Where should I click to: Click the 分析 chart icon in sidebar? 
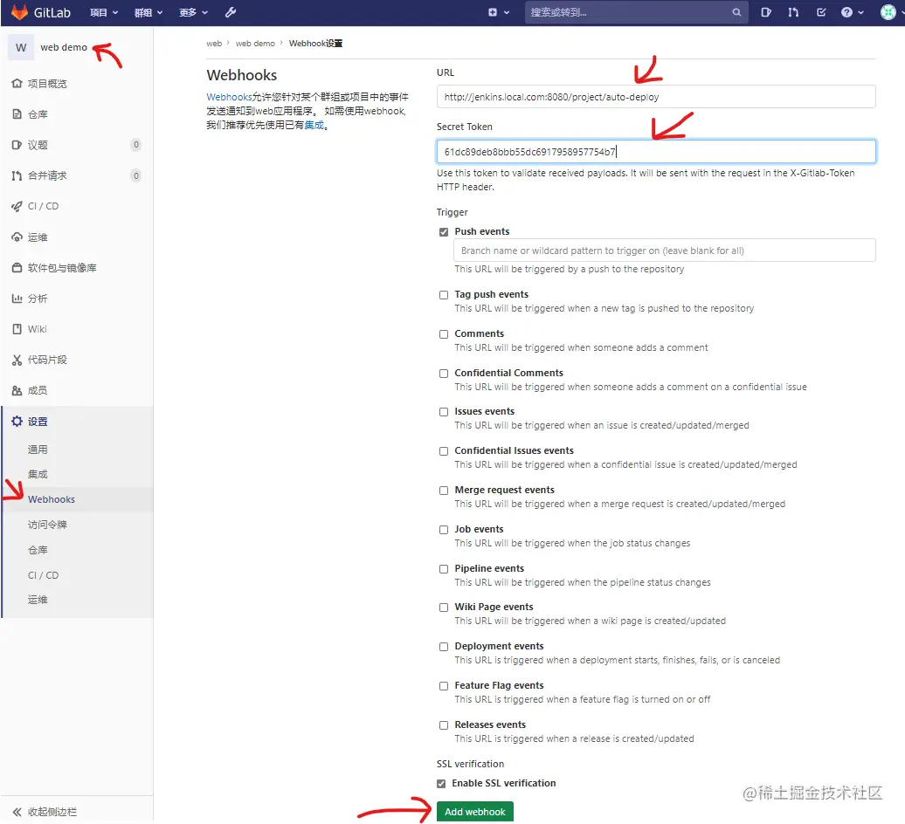(17, 299)
